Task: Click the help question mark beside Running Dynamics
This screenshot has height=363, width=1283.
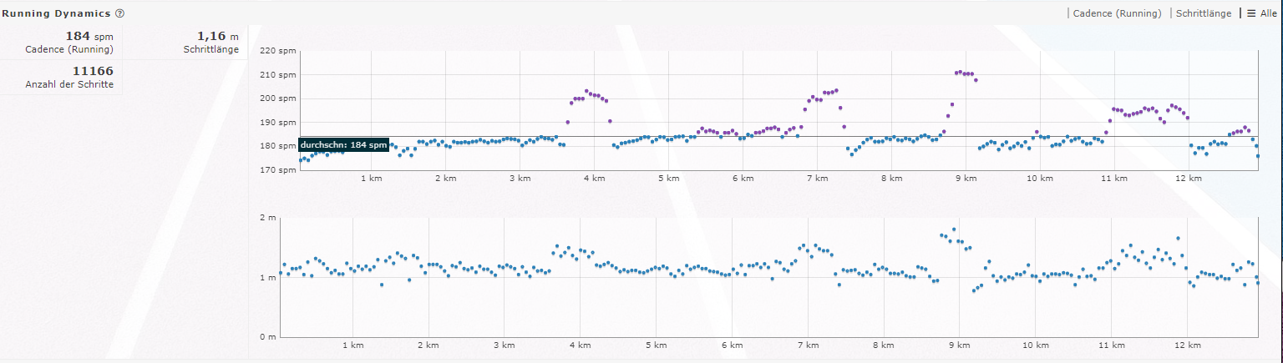Action: click(x=119, y=13)
